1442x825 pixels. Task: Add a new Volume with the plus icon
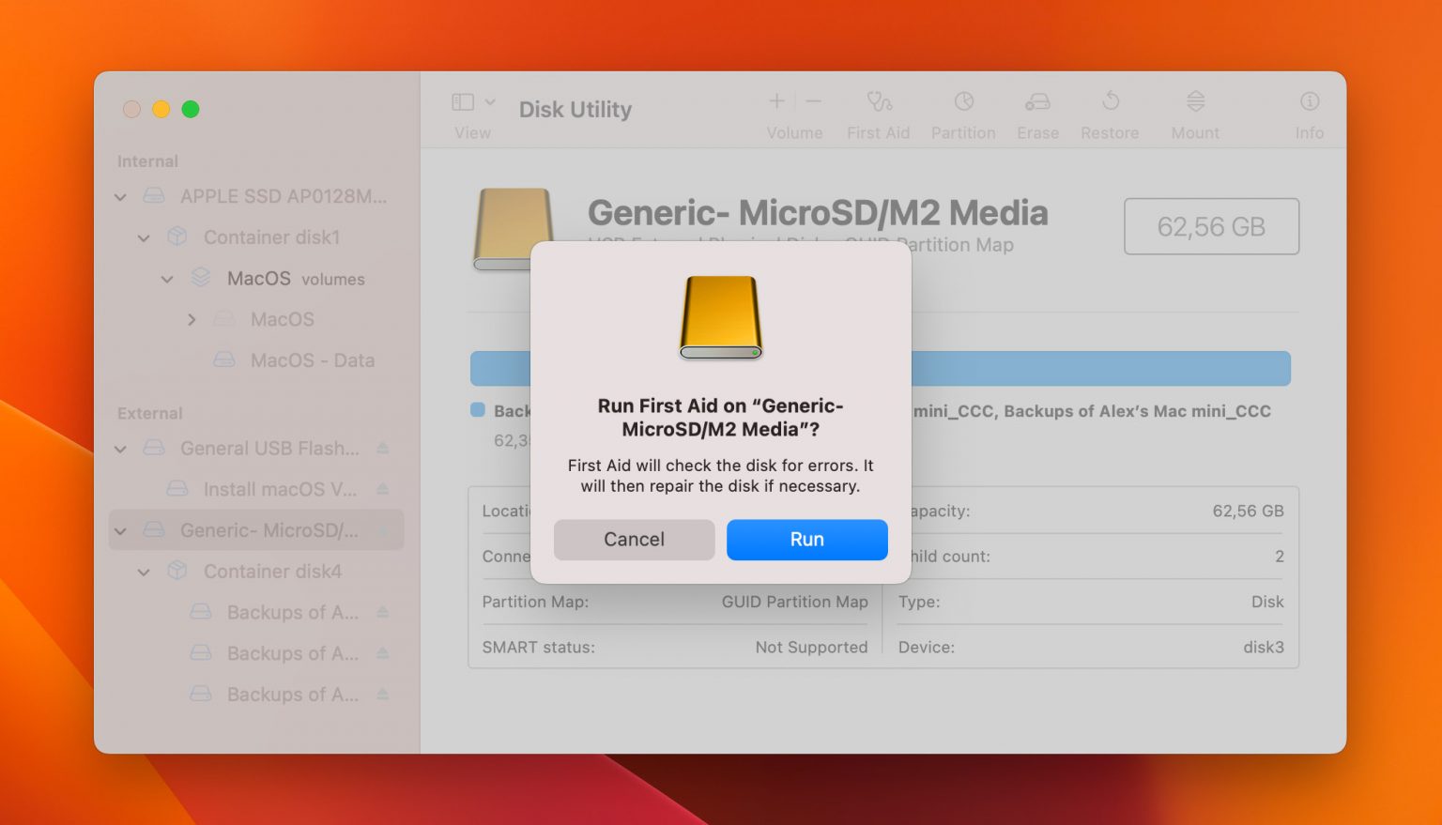tap(776, 101)
